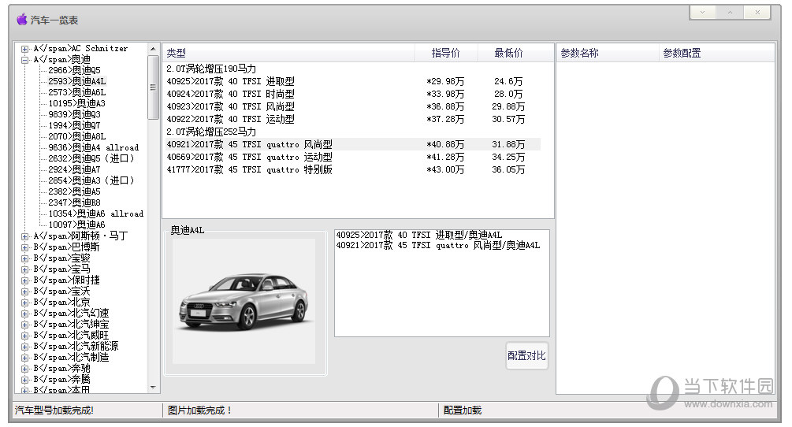The width and height of the screenshot is (792, 427).
Task: Click the 参数配置 column header
Action: [716, 53]
